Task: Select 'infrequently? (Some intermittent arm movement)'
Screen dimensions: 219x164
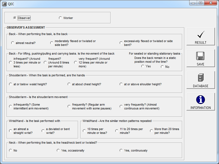Action: tap(11, 106)
